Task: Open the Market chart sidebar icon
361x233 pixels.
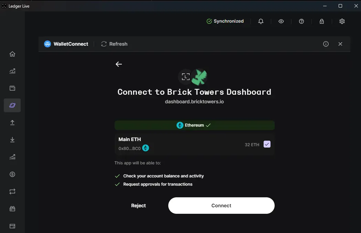Action: [x=12, y=71]
